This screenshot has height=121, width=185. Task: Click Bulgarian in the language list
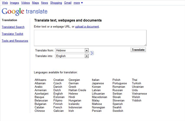[40, 104]
